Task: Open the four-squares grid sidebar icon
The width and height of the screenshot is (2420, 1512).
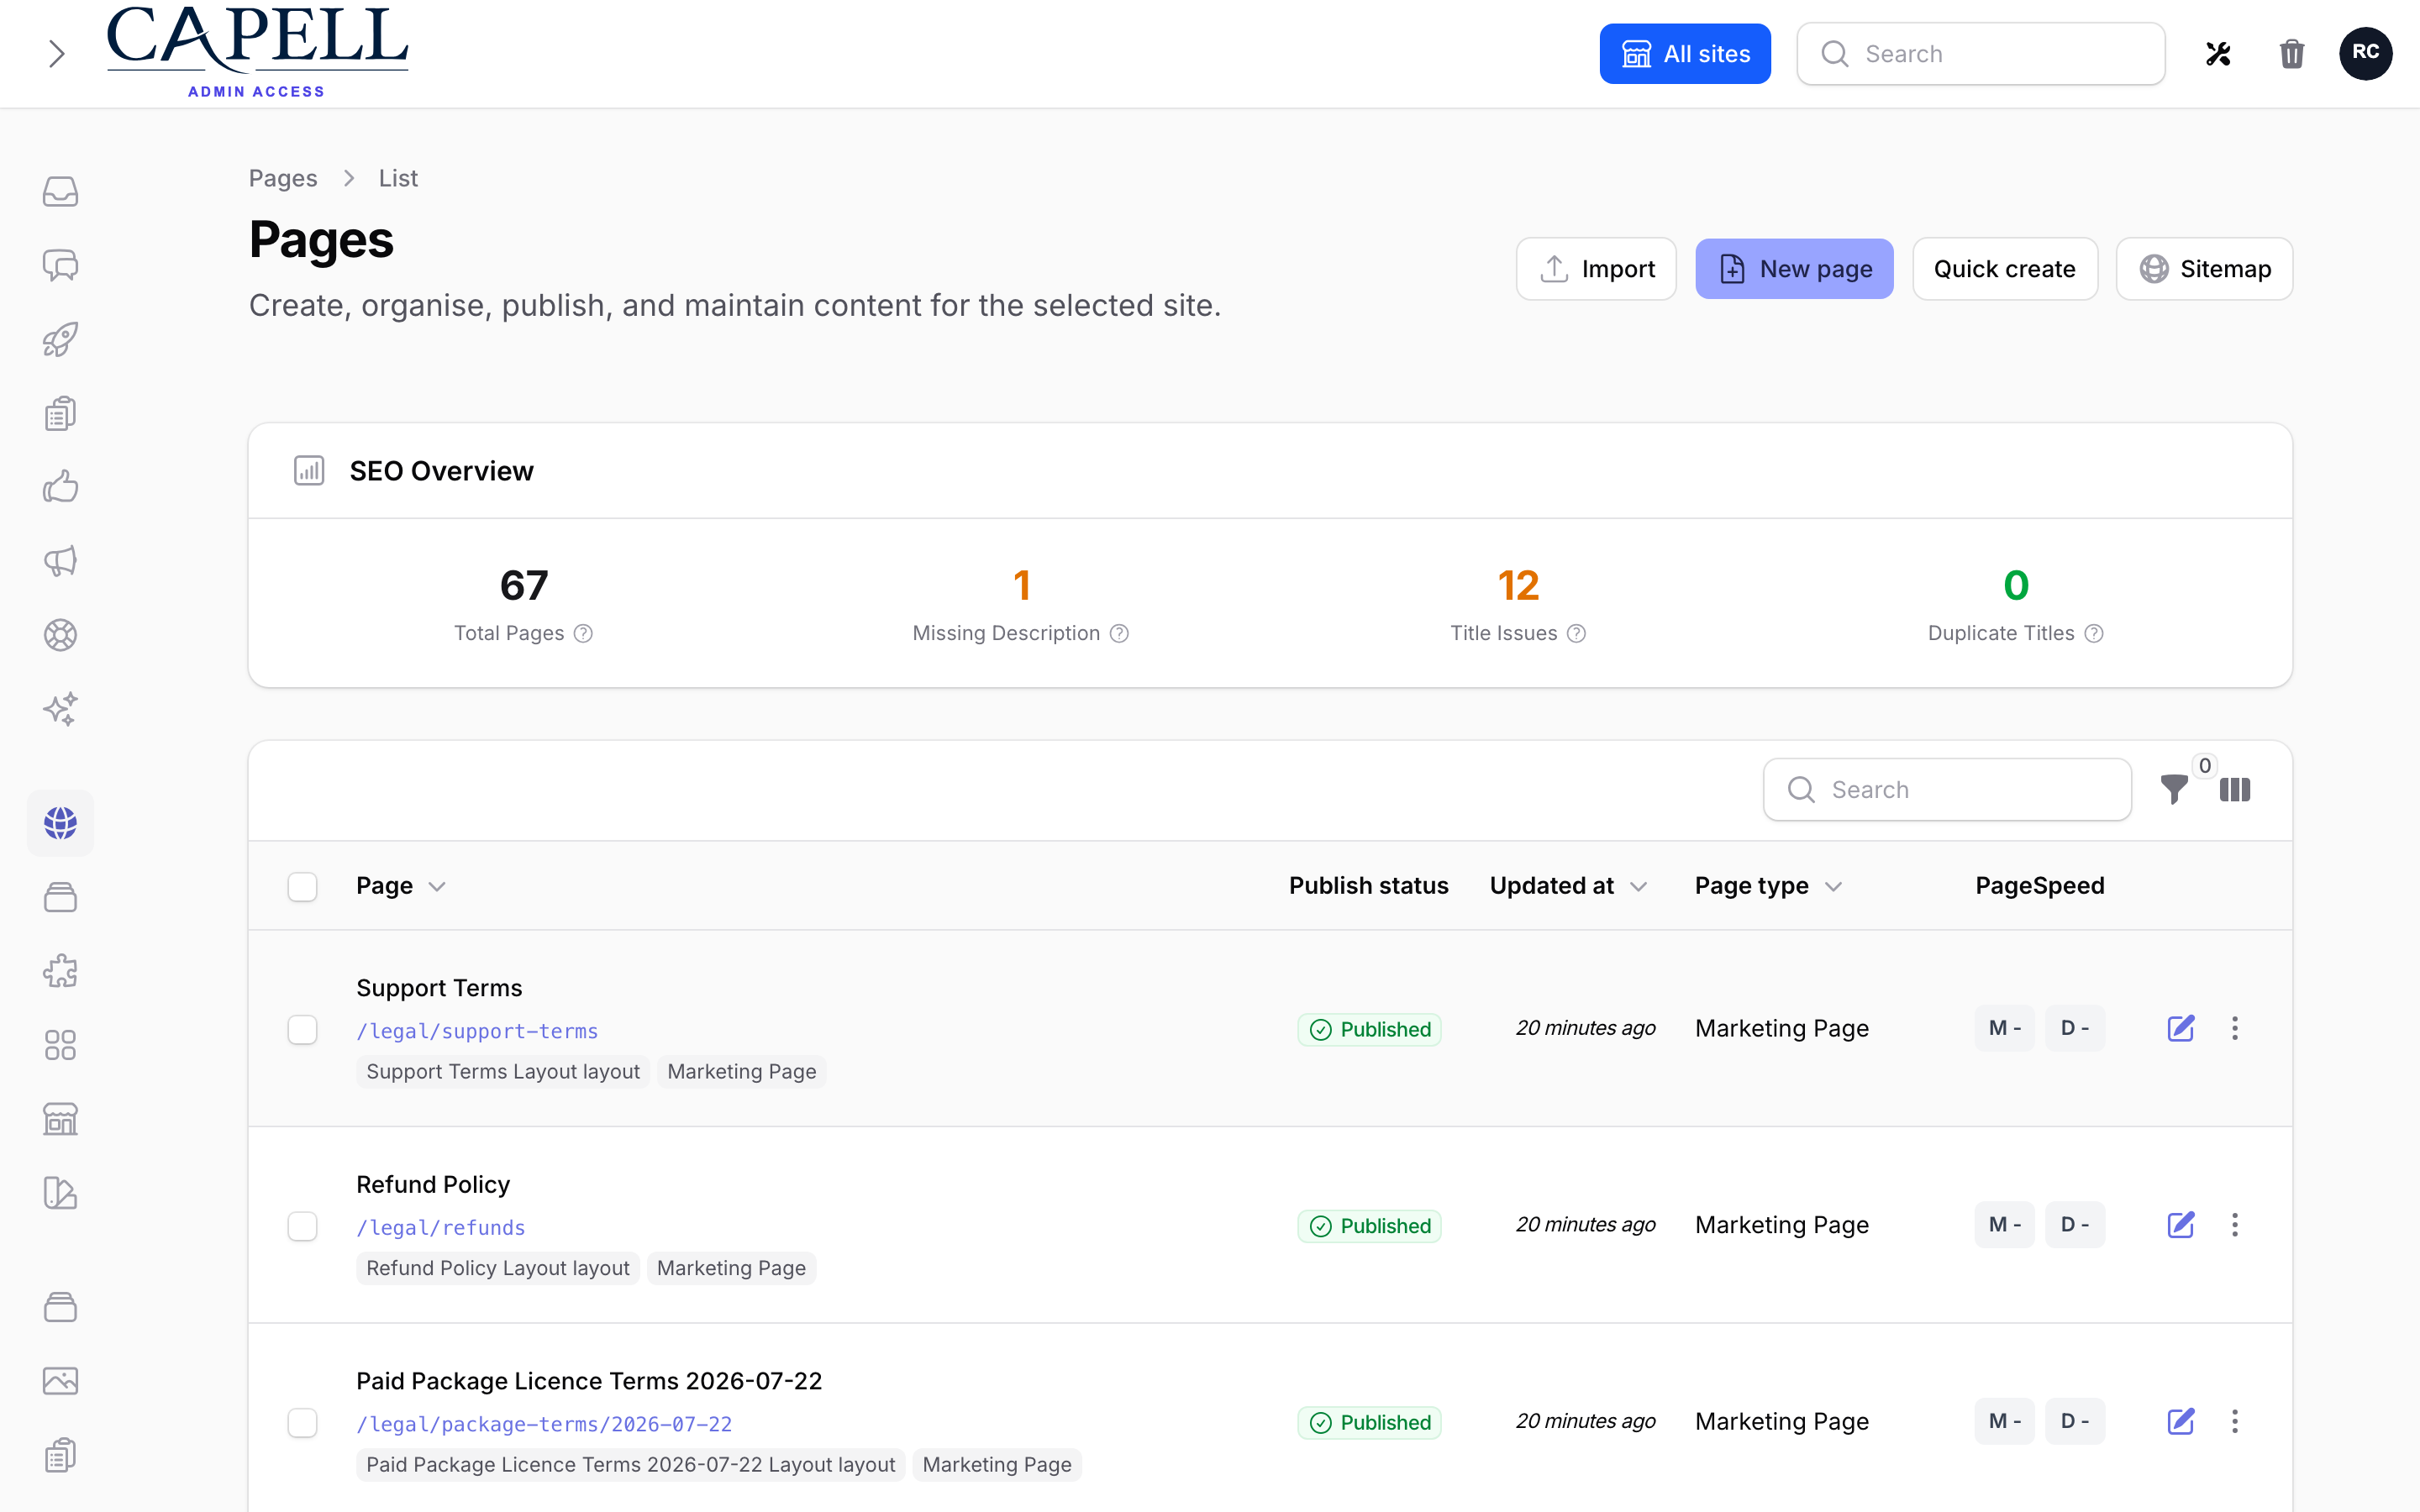Action: click(60, 1045)
